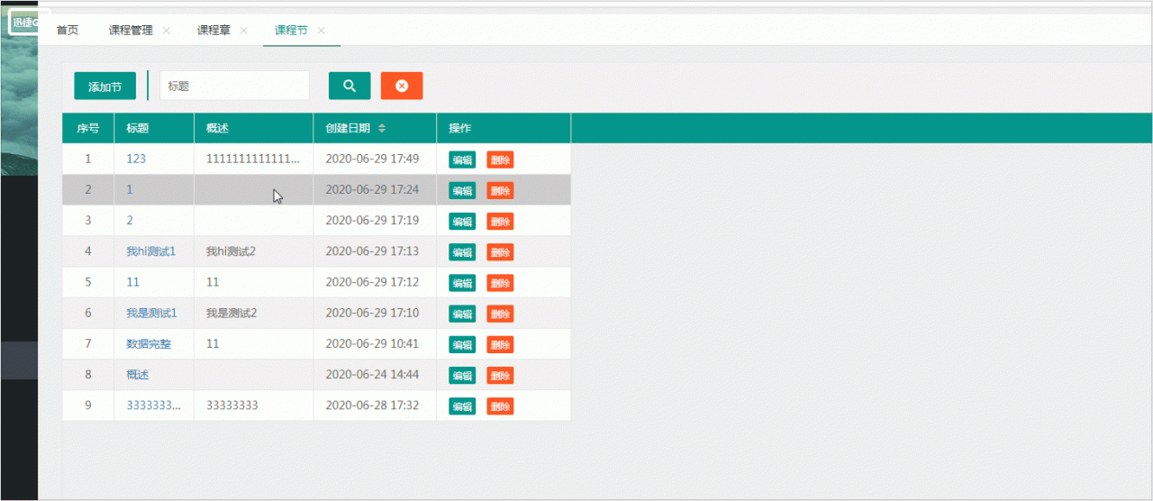
Task: Open the 123 title link
Action: 136,159
